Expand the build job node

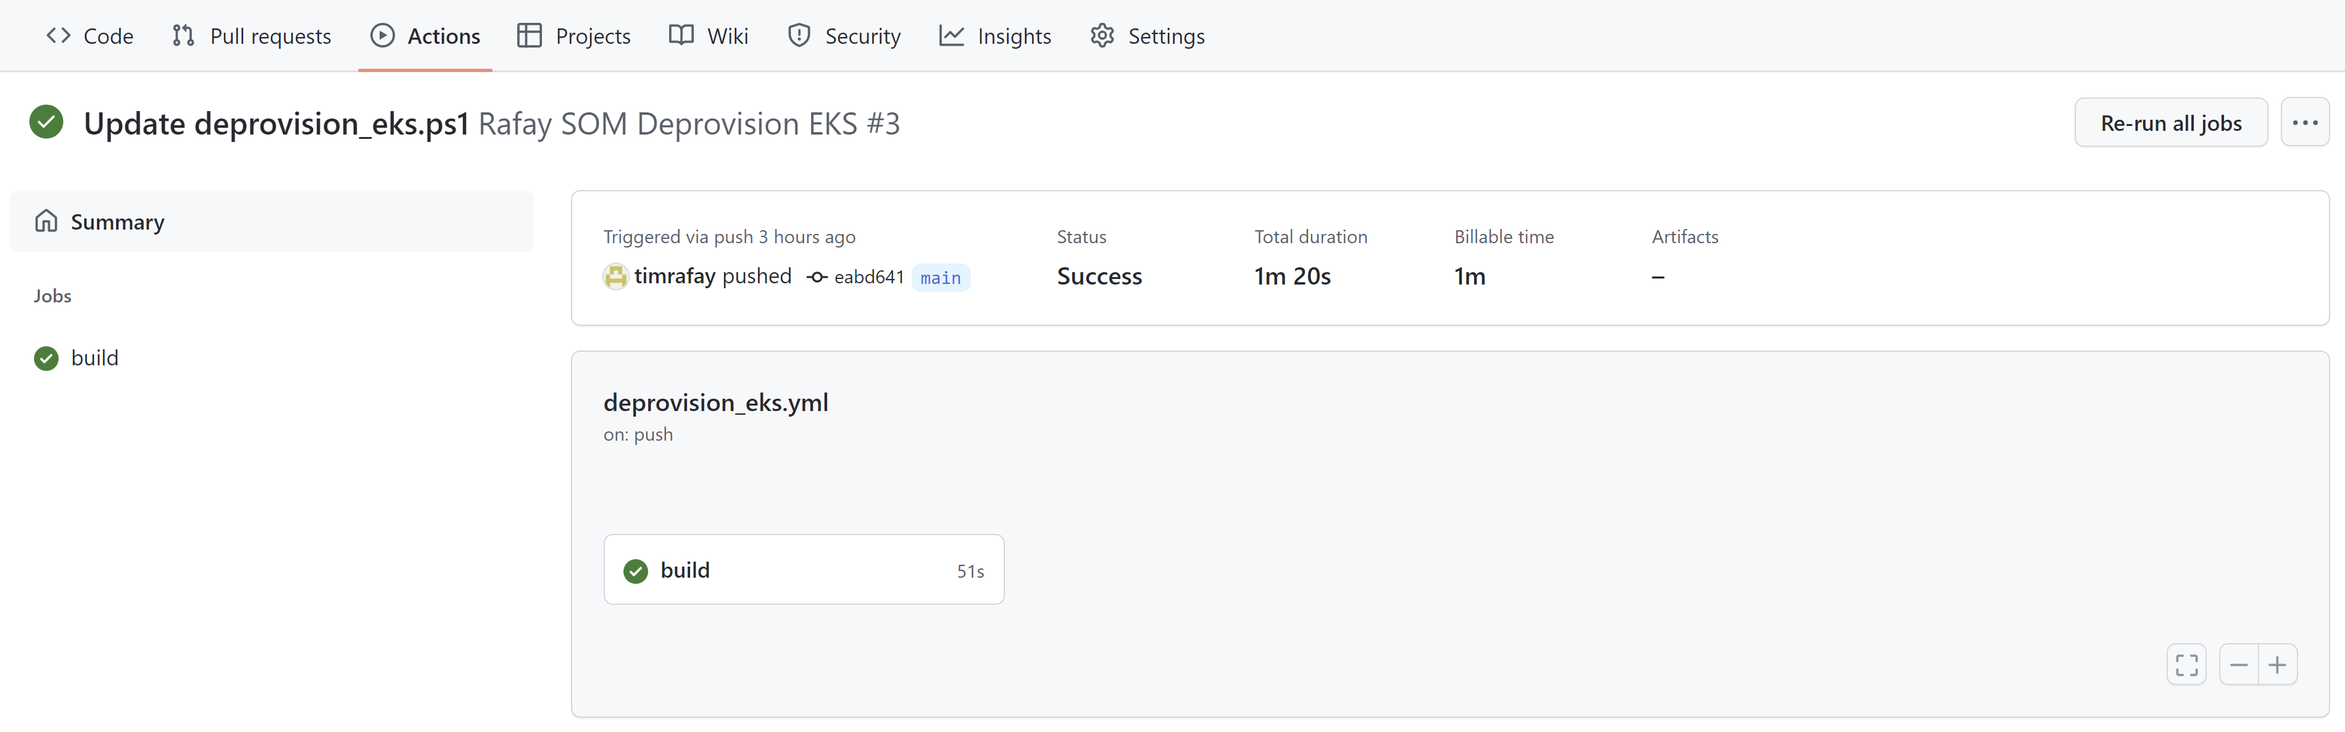(x=803, y=569)
